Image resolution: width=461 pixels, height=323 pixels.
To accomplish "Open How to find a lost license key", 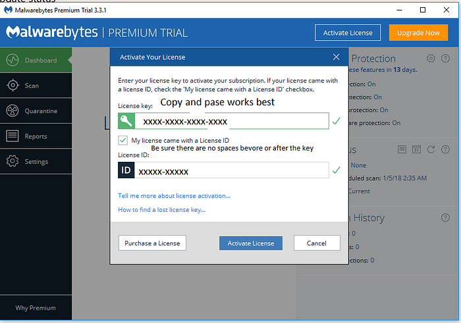I will click(162, 210).
